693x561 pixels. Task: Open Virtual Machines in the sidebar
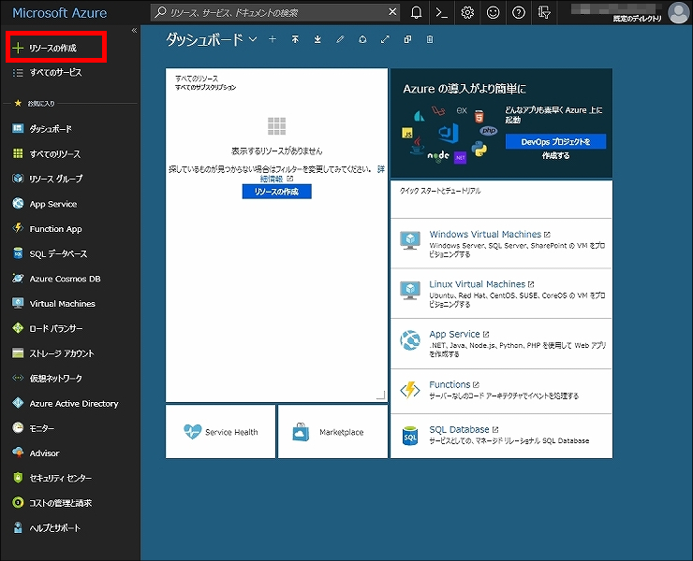click(54, 304)
